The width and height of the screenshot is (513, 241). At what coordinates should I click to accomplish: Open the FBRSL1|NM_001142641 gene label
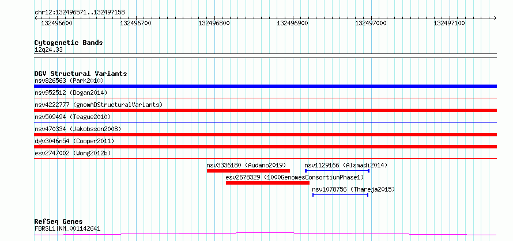pyautogui.click(x=67, y=228)
